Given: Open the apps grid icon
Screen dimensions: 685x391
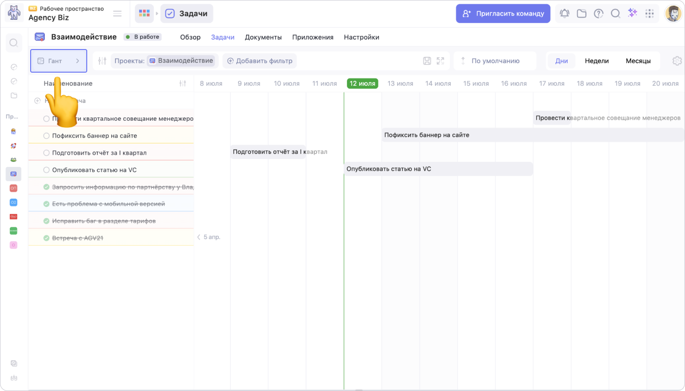Looking at the screenshot, I should (x=649, y=14).
